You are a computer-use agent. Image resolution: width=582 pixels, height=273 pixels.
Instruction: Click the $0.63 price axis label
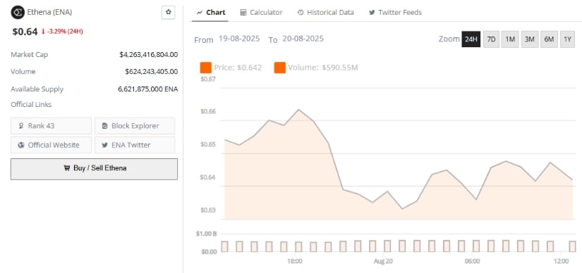(208, 210)
